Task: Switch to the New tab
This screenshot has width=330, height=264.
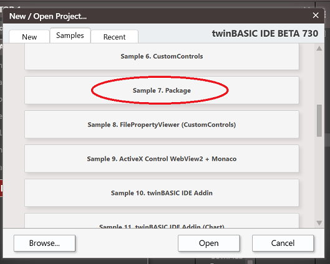Action: pyautogui.click(x=29, y=37)
